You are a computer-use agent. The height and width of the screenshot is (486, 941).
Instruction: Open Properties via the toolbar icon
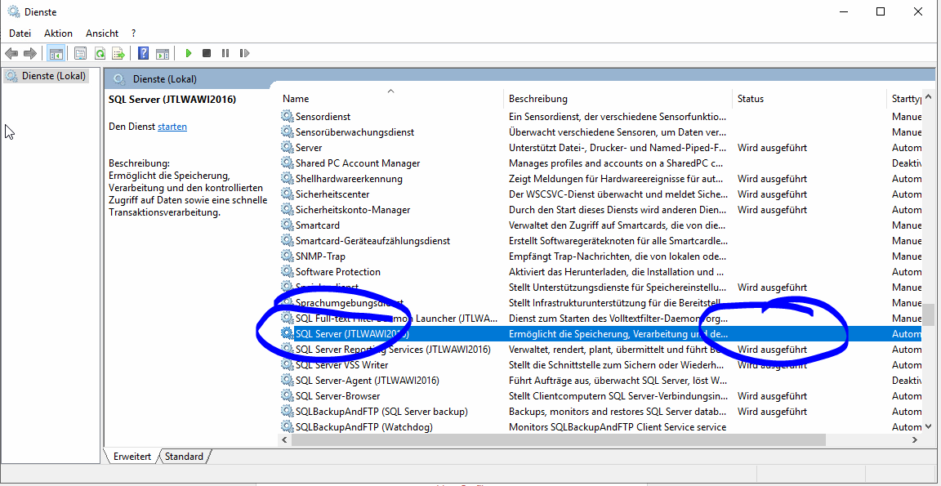point(80,53)
